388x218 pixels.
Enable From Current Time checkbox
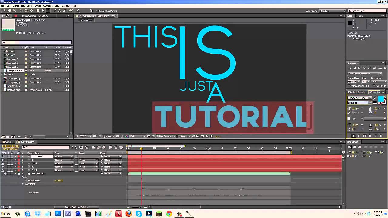pyautogui.click(x=349, y=86)
